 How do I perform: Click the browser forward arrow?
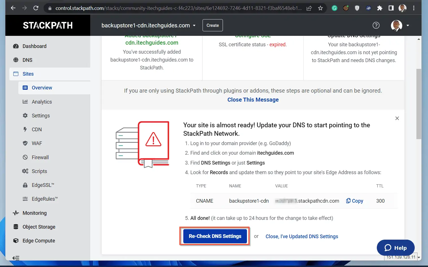(x=24, y=8)
